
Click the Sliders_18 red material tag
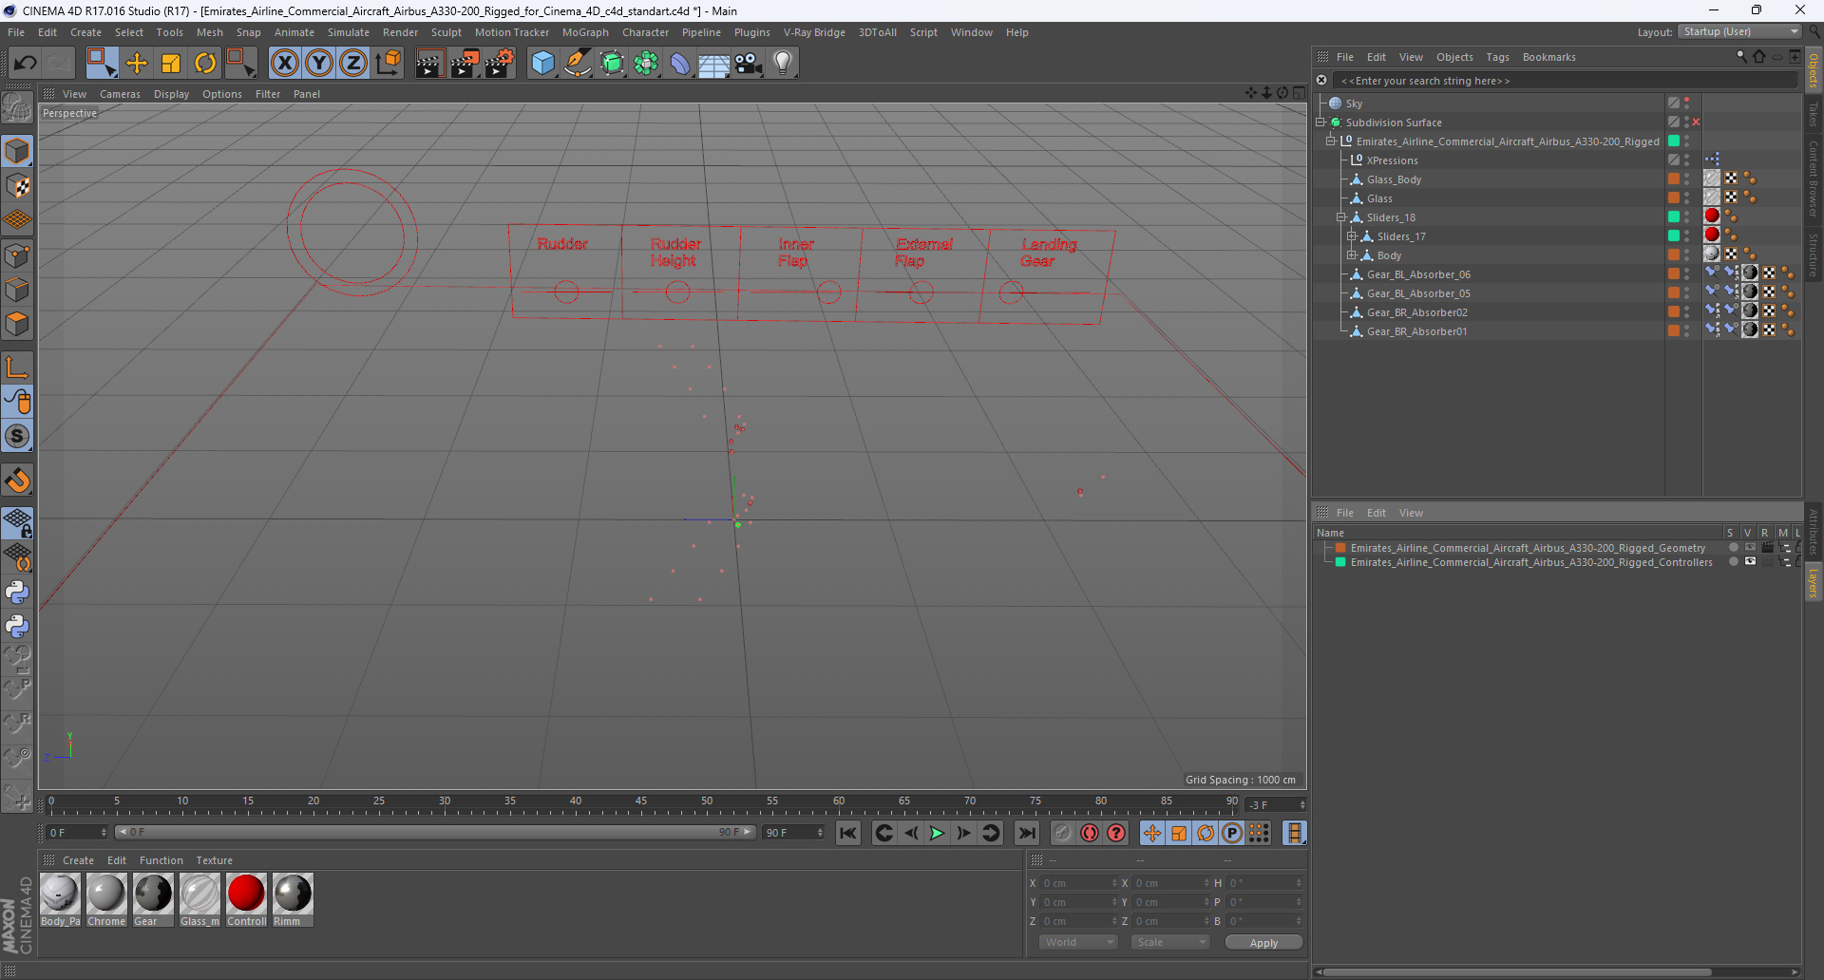pos(1712,217)
